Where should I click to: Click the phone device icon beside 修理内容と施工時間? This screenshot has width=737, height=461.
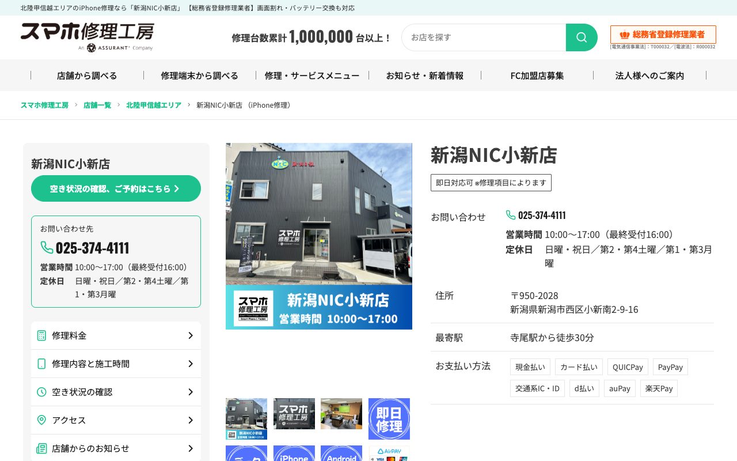[x=41, y=364]
